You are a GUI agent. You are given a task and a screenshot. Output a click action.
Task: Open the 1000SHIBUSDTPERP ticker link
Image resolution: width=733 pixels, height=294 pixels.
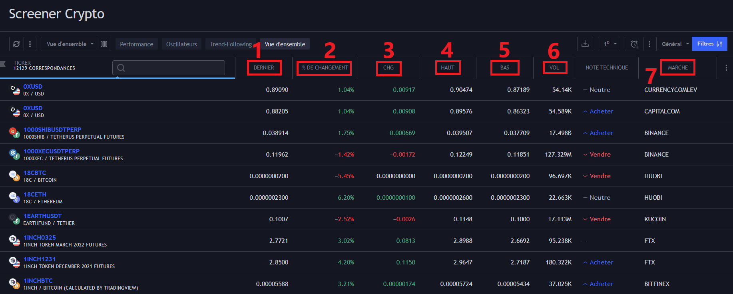pos(52,130)
